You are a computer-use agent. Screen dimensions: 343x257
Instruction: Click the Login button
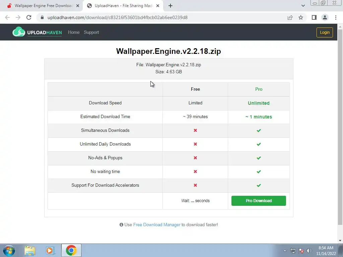325,32
